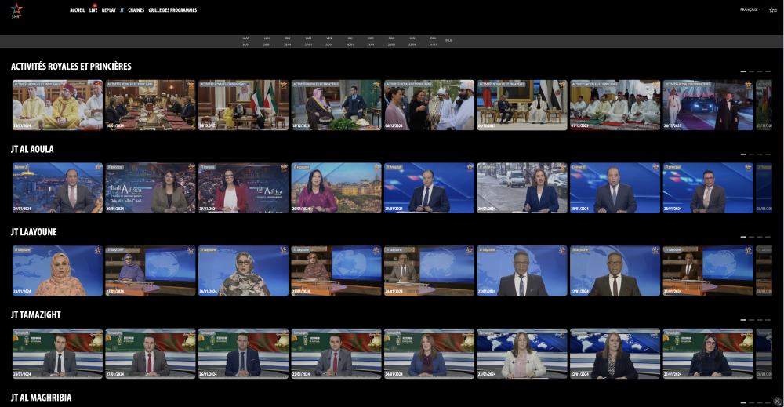Play first JT Tamazight video dated 28/01/2024
This screenshot has height=407, width=784.
point(57,354)
